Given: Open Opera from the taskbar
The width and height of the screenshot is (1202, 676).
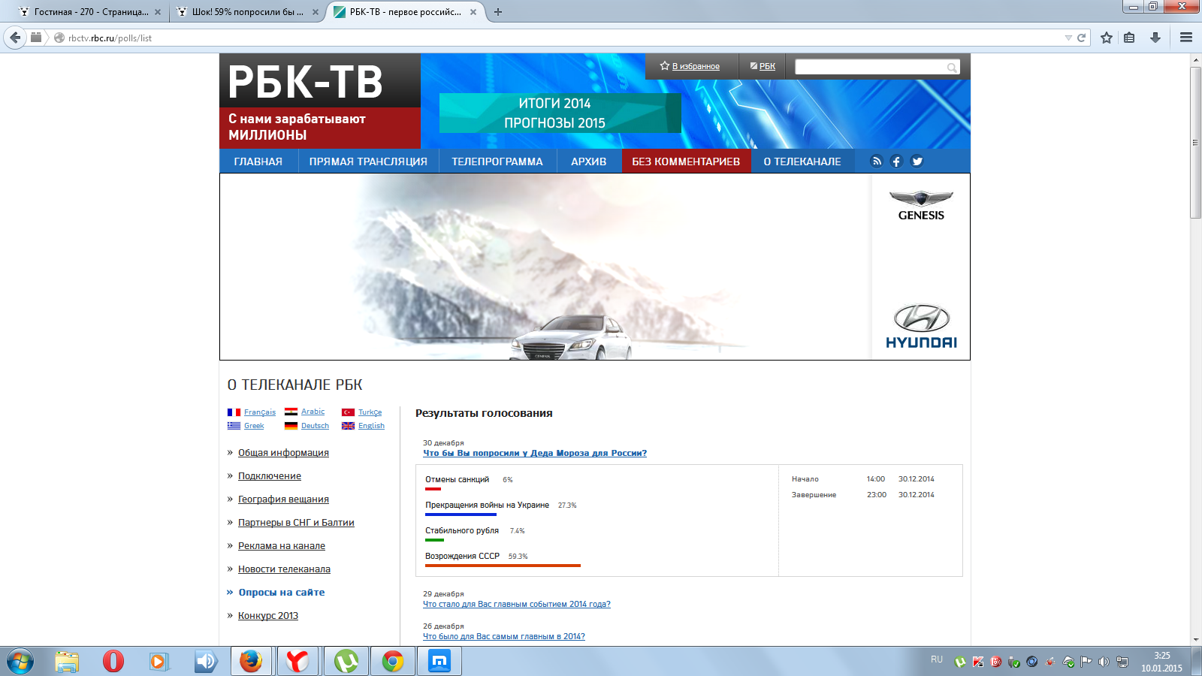Looking at the screenshot, I should (113, 662).
